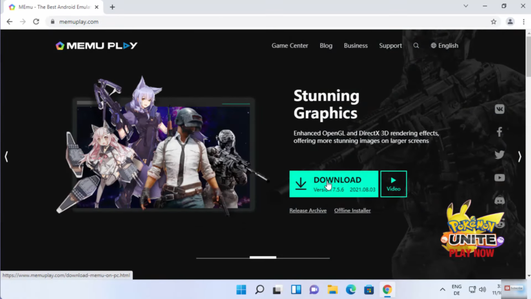Click the green DOWNLOAD button
Viewport: 531px width, 299px height.
333,184
